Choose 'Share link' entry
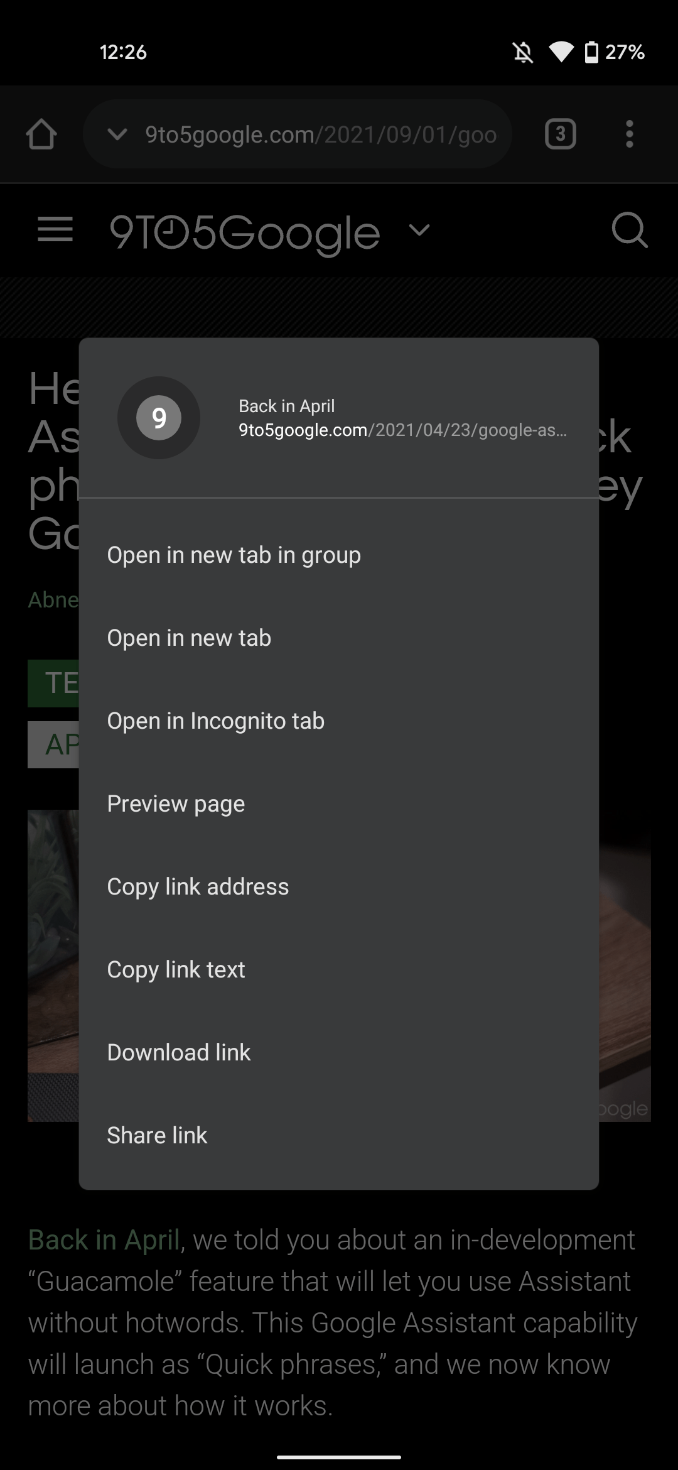678x1470 pixels. [339, 1136]
